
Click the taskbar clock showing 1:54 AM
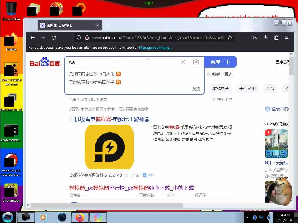pos(283,217)
